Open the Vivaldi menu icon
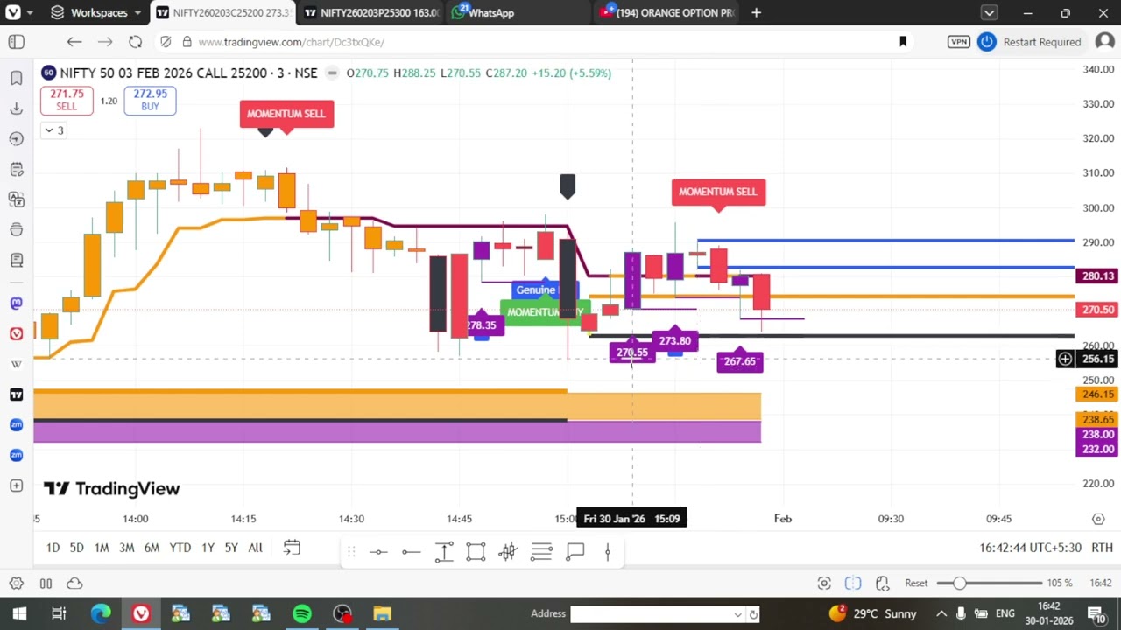The width and height of the screenshot is (1121, 630). click(11, 12)
